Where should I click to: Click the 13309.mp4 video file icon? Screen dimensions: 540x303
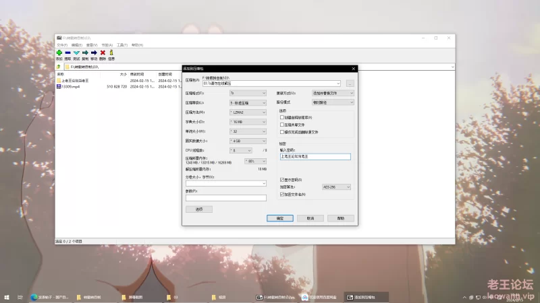tap(59, 87)
